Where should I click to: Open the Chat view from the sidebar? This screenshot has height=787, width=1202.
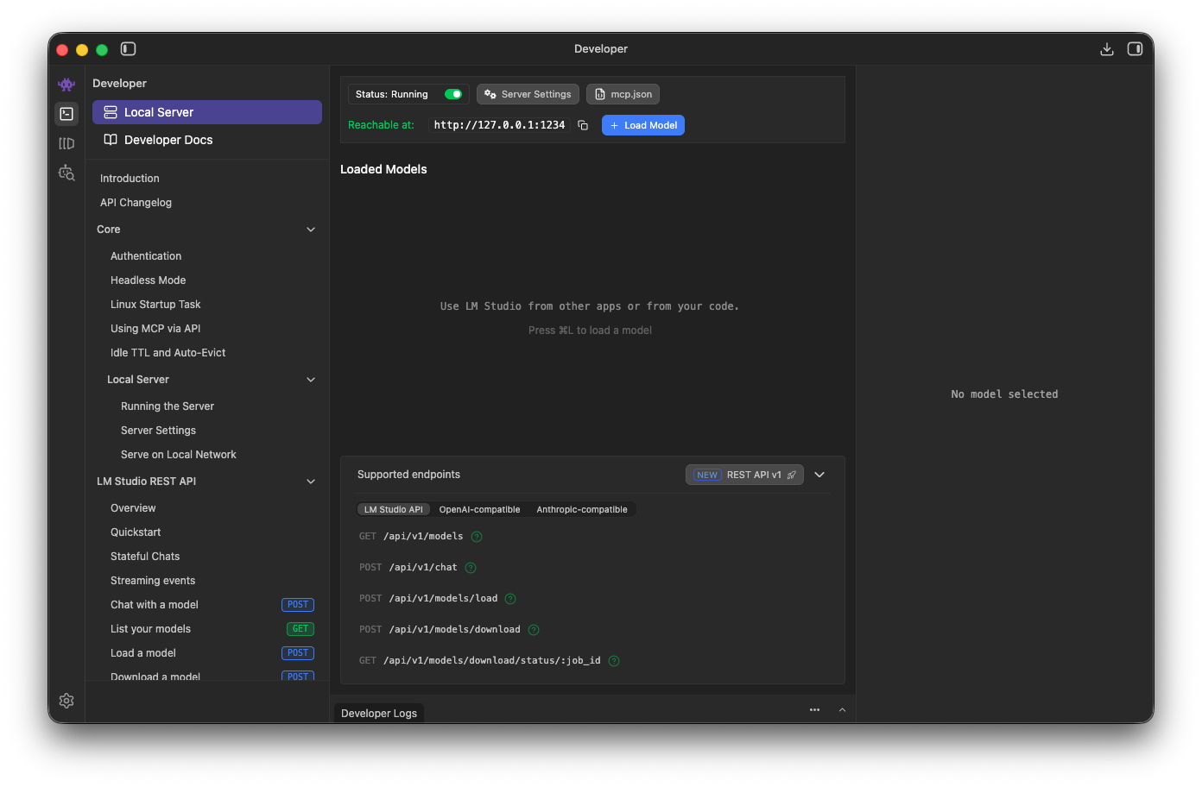tap(66, 83)
